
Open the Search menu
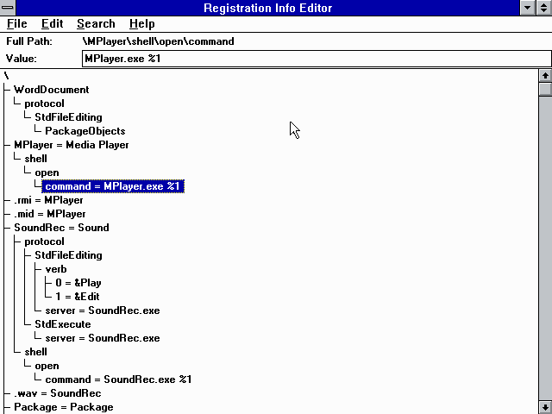point(96,24)
